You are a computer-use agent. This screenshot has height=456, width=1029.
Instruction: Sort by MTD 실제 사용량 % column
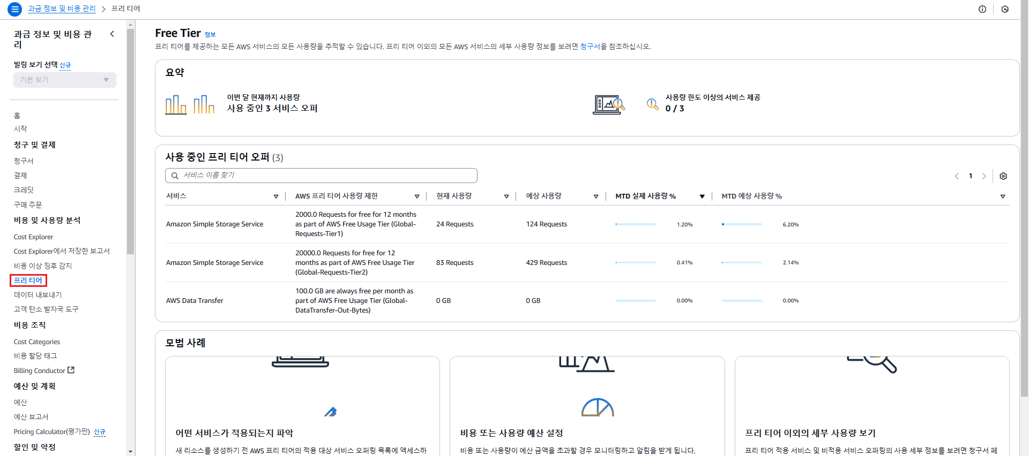tap(702, 196)
